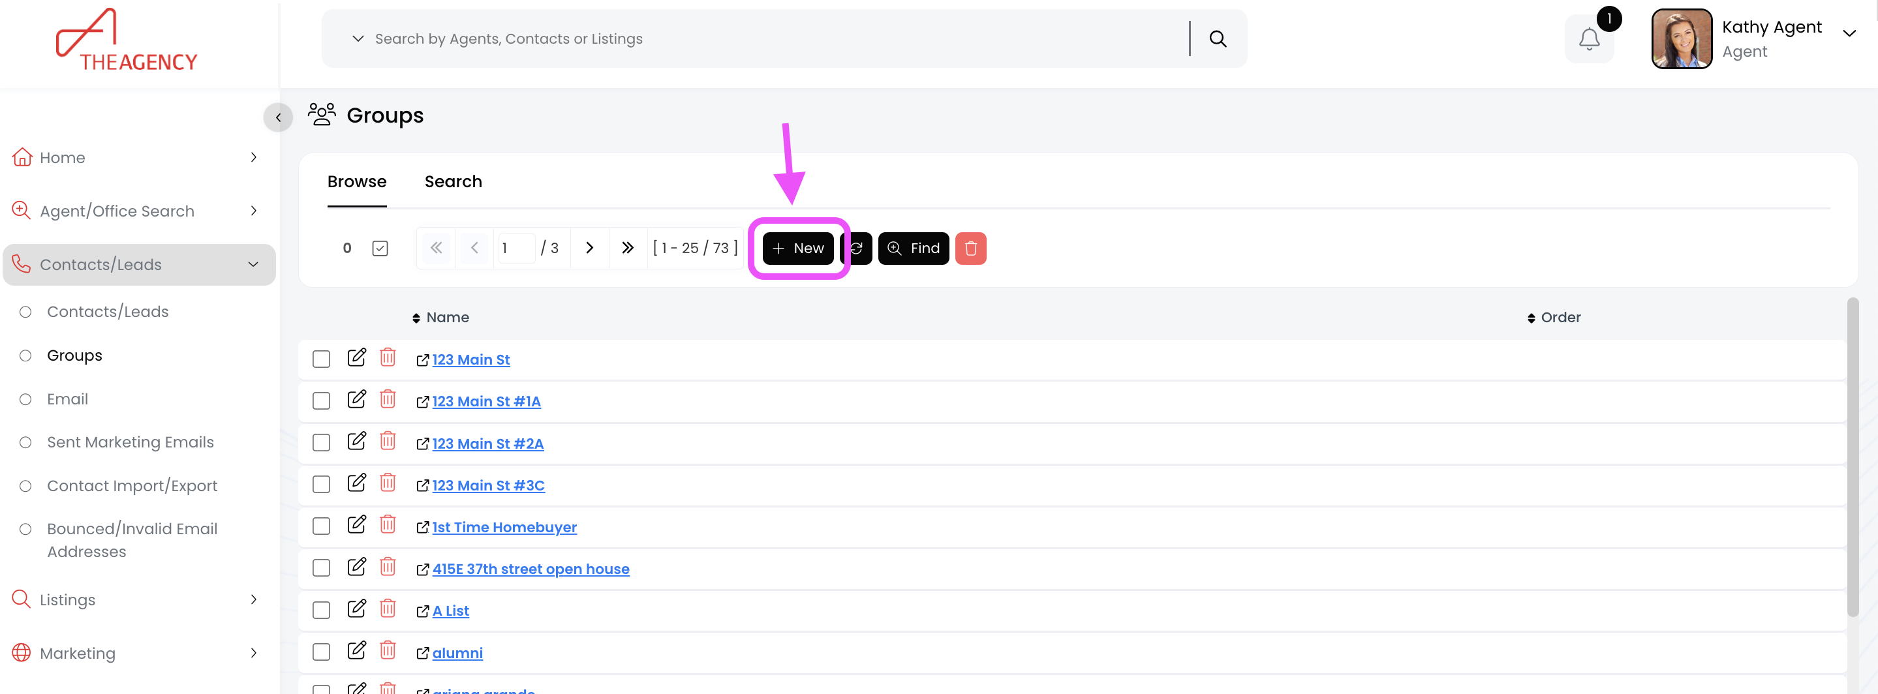Viewport: 1878px width, 694px height.
Task: Toggle the select-all checkbox in the toolbar
Action: pos(380,249)
